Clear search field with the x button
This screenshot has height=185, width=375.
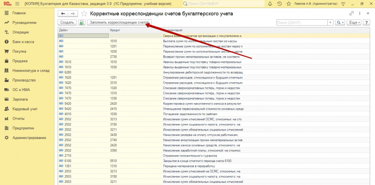tap(330, 22)
